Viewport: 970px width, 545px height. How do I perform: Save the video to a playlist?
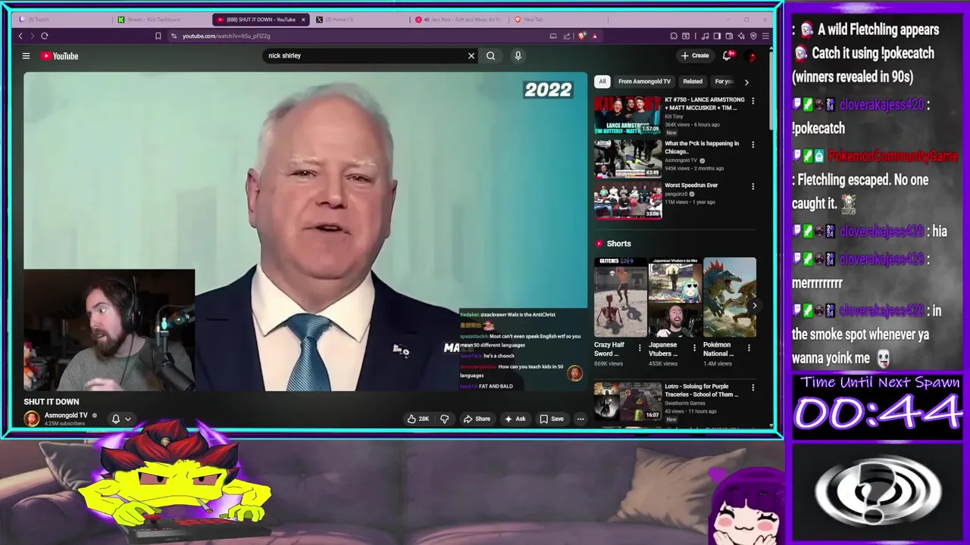click(552, 419)
